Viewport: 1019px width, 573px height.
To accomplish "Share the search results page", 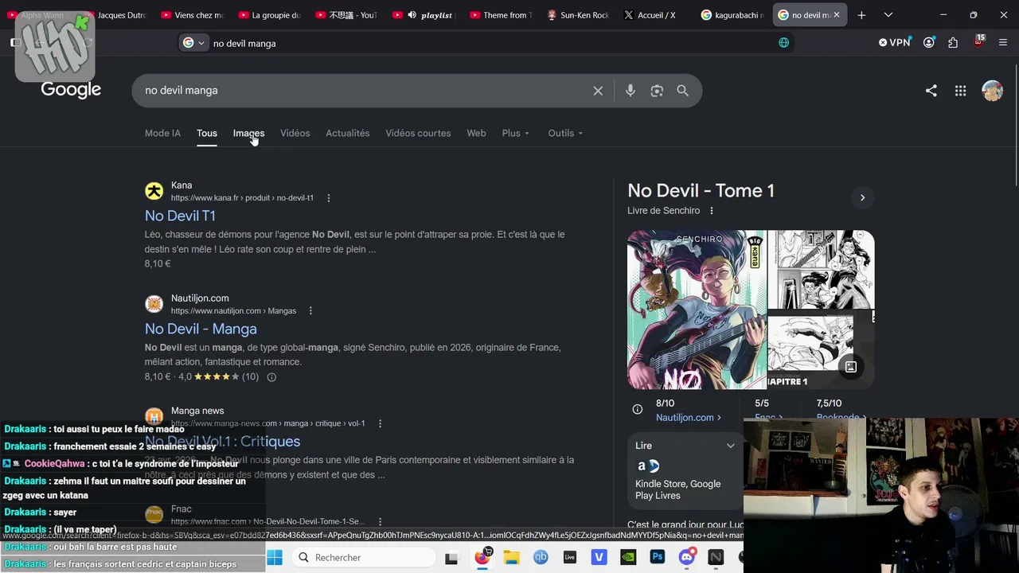I will pos(931,91).
